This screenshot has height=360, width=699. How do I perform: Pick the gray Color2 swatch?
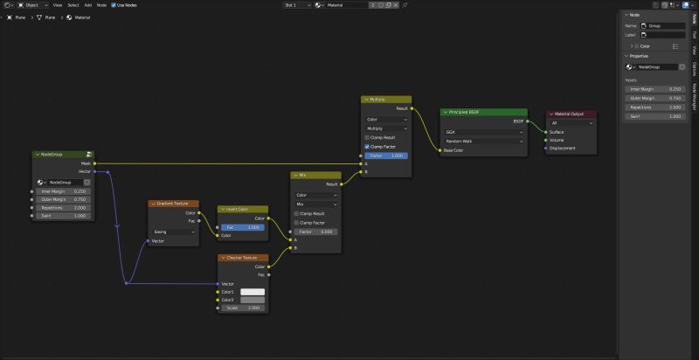click(253, 301)
